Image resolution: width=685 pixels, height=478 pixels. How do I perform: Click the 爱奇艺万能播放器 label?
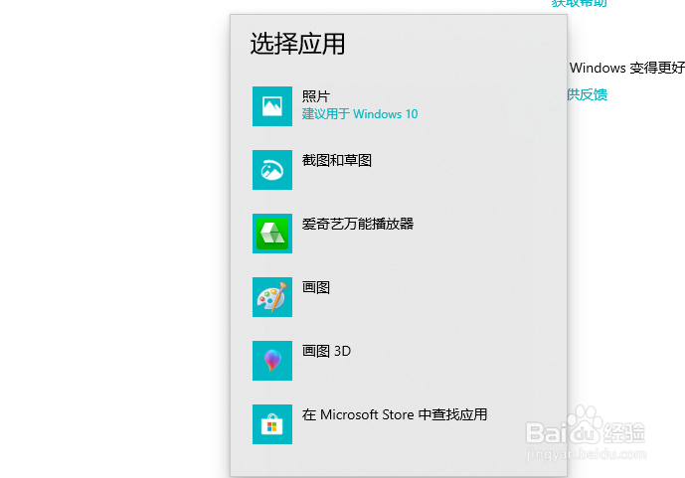pyautogui.click(x=358, y=224)
